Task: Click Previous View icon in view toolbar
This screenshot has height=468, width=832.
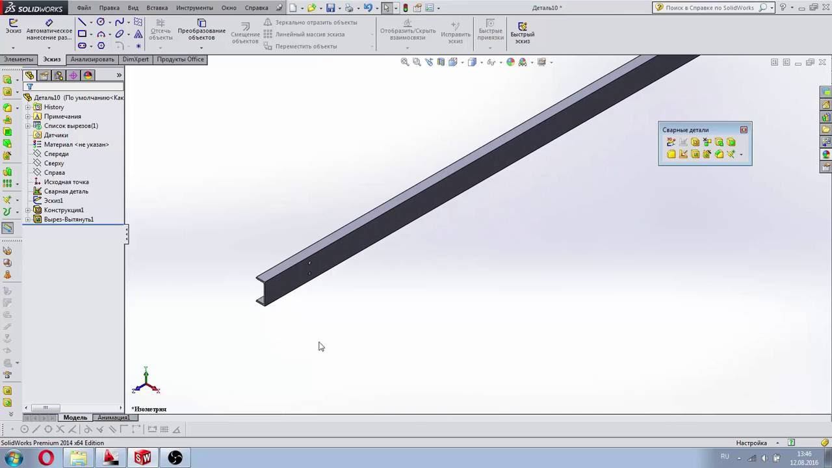Action: point(429,62)
